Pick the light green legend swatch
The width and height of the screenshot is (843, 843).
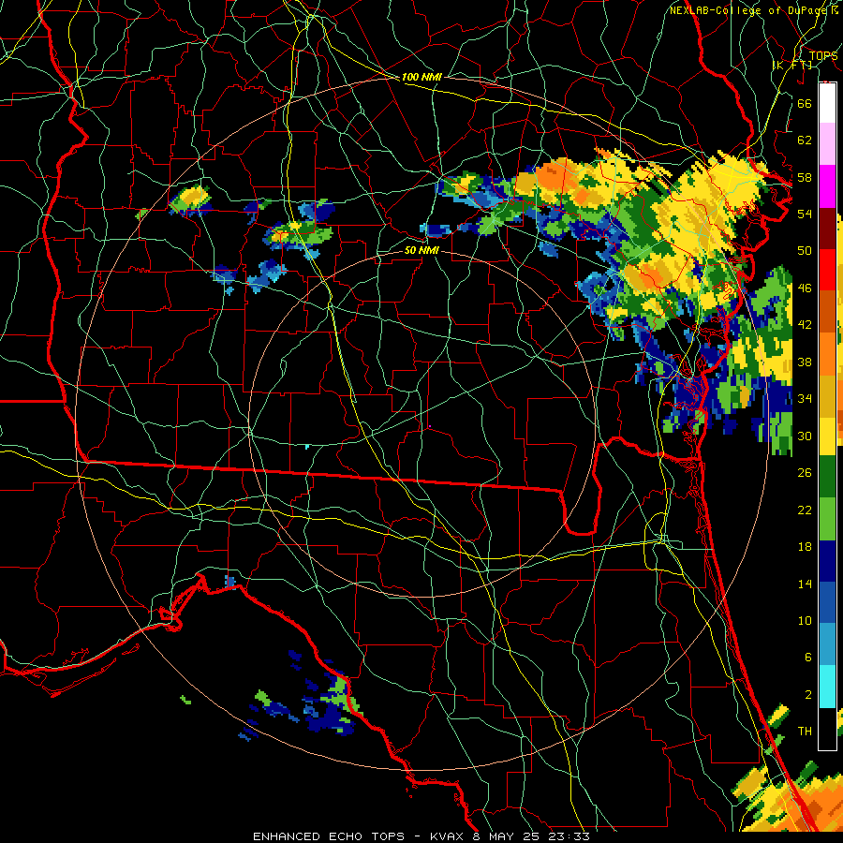827,519
